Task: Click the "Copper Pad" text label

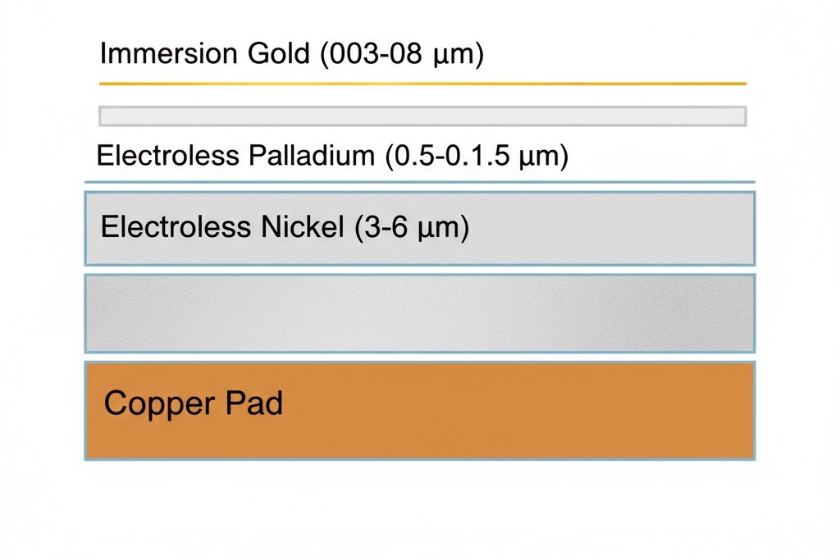Action: [194, 403]
